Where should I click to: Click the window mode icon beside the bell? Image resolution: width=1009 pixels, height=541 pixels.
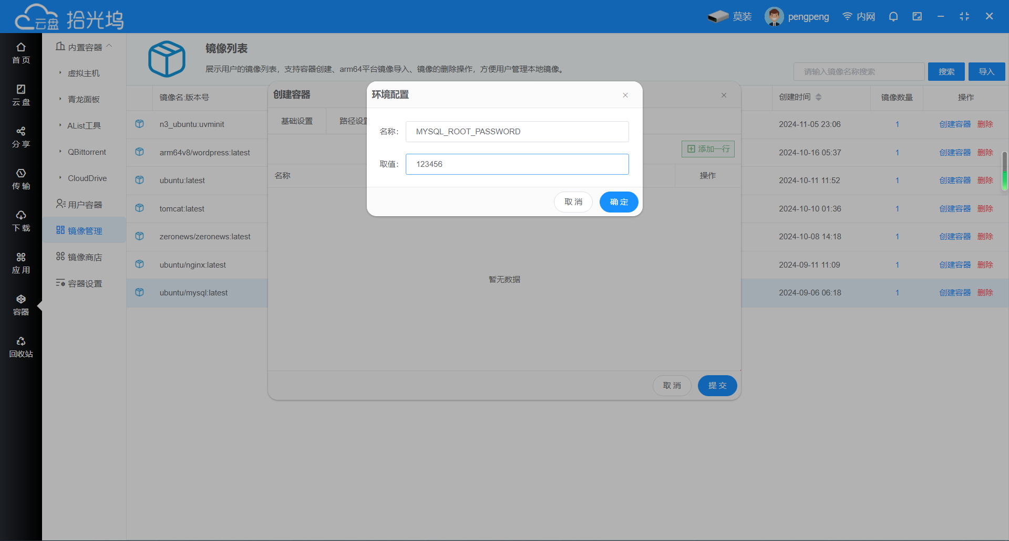pos(917,17)
